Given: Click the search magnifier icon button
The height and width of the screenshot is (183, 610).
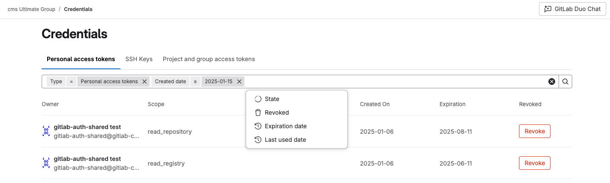Looking at the screenshot, I should pyautogui.click(x=565, y=82).
